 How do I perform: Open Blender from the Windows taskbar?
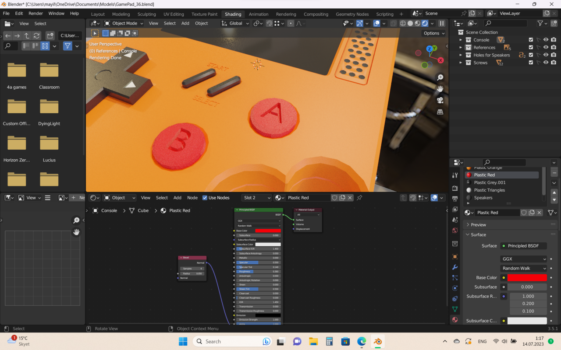point(377,342)
